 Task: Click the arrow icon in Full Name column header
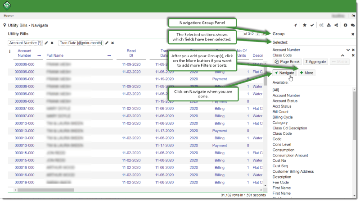pos(109,55)
